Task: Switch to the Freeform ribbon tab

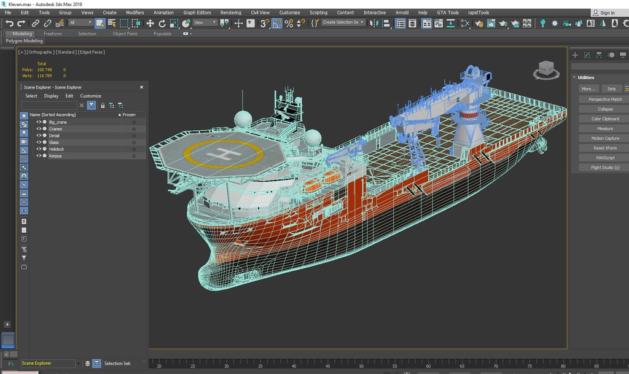Action: pyautogui.click(x=52, y=34)
